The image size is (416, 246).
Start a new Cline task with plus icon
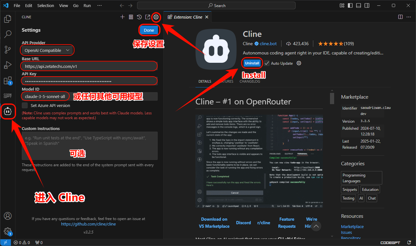coord(122,17)
